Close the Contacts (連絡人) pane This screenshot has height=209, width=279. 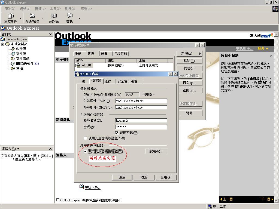coord(50,149)
